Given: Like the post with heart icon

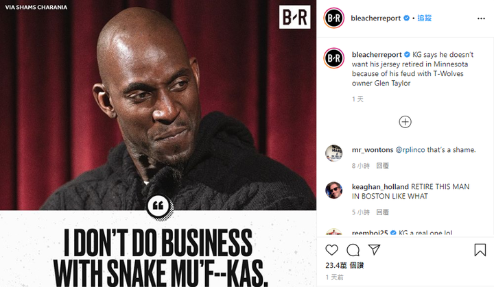Looking at the screenshot, I should (332, 250).
